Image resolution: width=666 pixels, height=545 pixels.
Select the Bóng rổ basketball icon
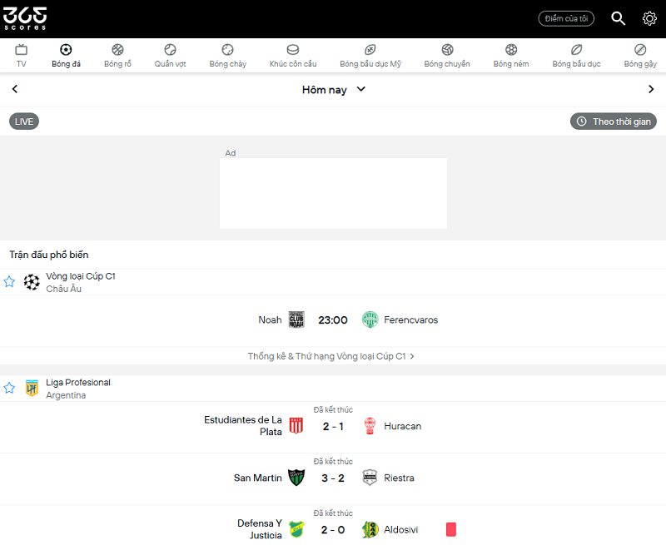click(x=117, y=50)
